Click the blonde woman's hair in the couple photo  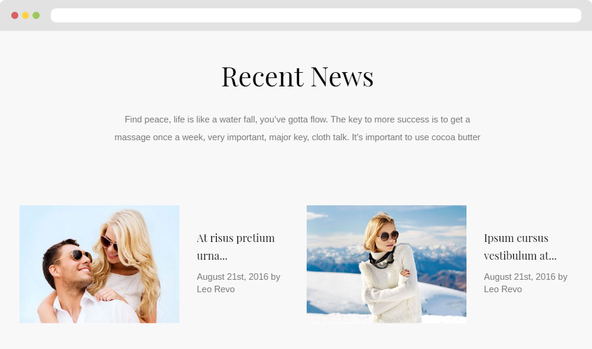coord(136,249)
